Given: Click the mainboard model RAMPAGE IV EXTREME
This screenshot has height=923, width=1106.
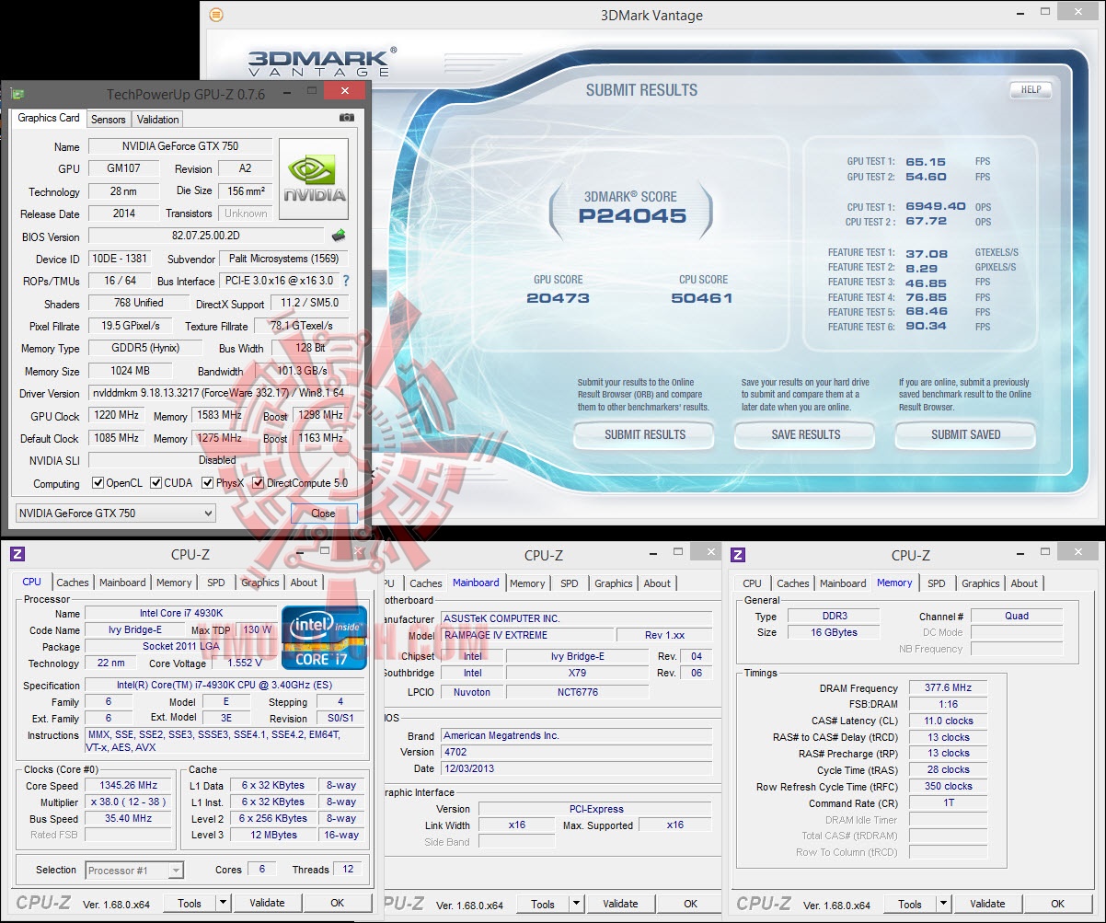Looking at the screenshot, I should (x=527, y=635).
